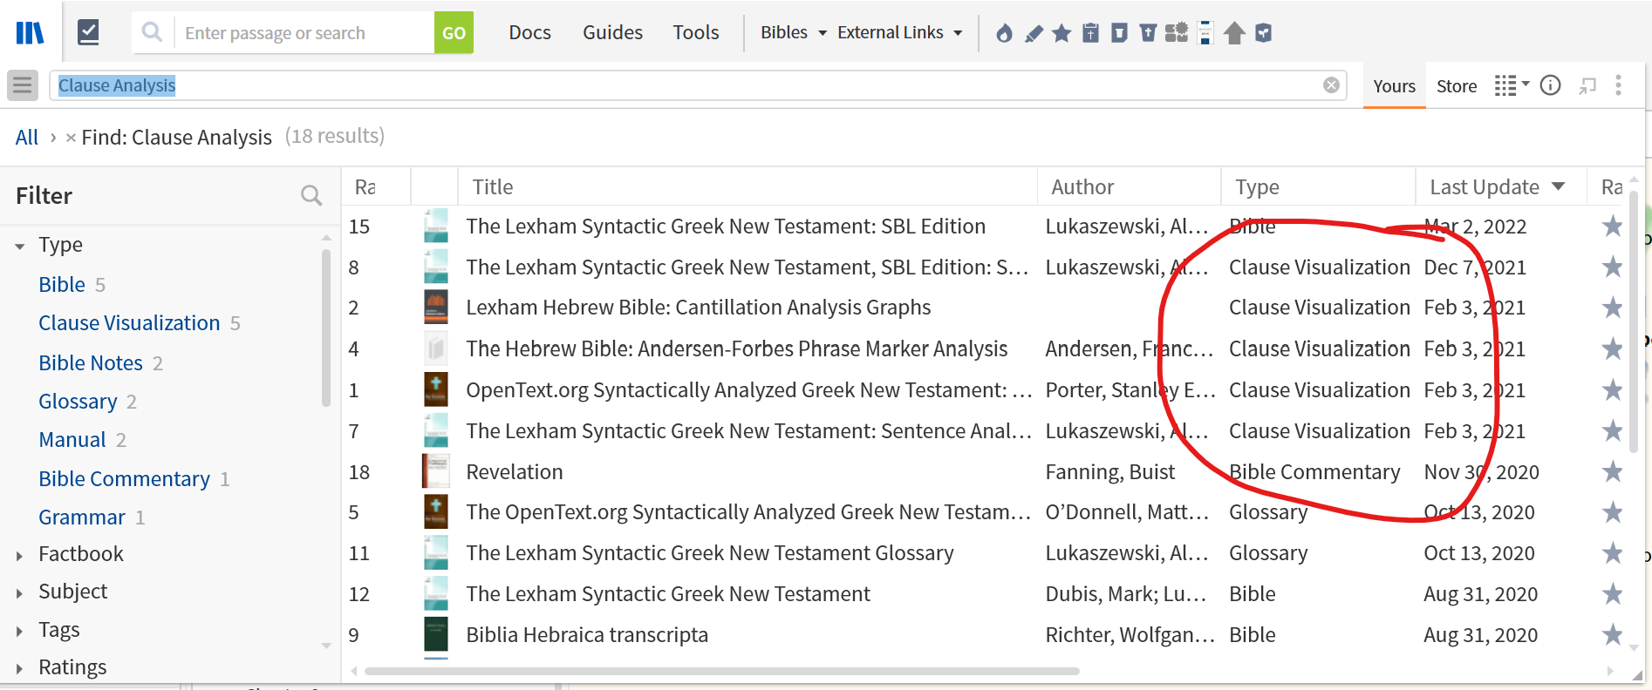Expand the Subject filter section
Screen dimensions: 1652x690
(19, 593)
